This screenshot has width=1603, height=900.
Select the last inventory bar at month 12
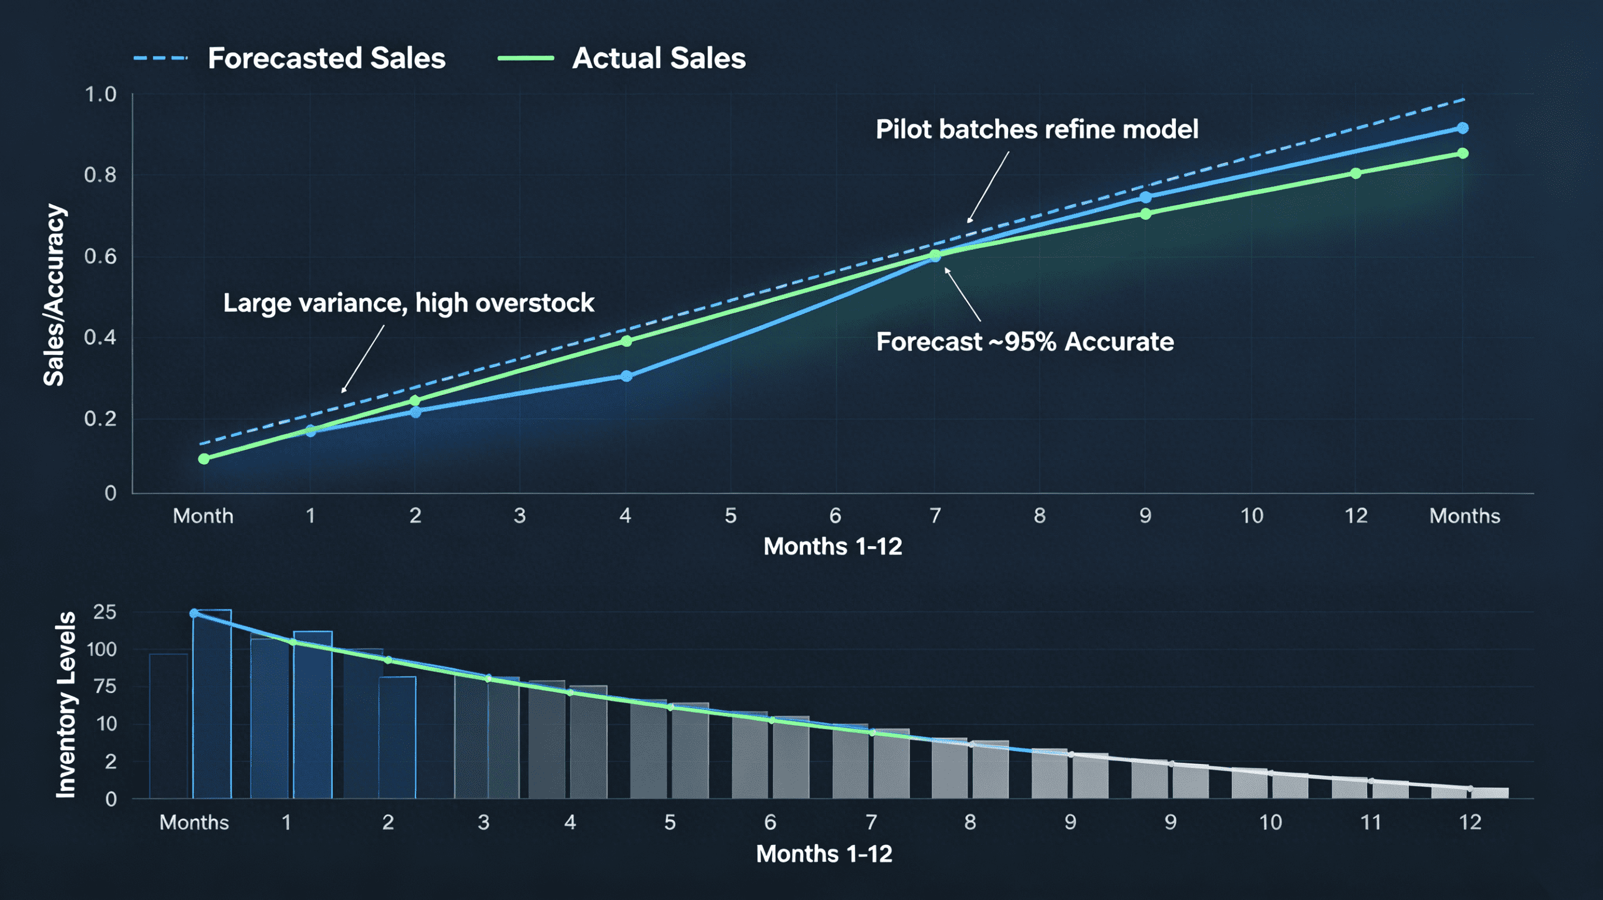pyautogui.click(x=1490, y=793)
